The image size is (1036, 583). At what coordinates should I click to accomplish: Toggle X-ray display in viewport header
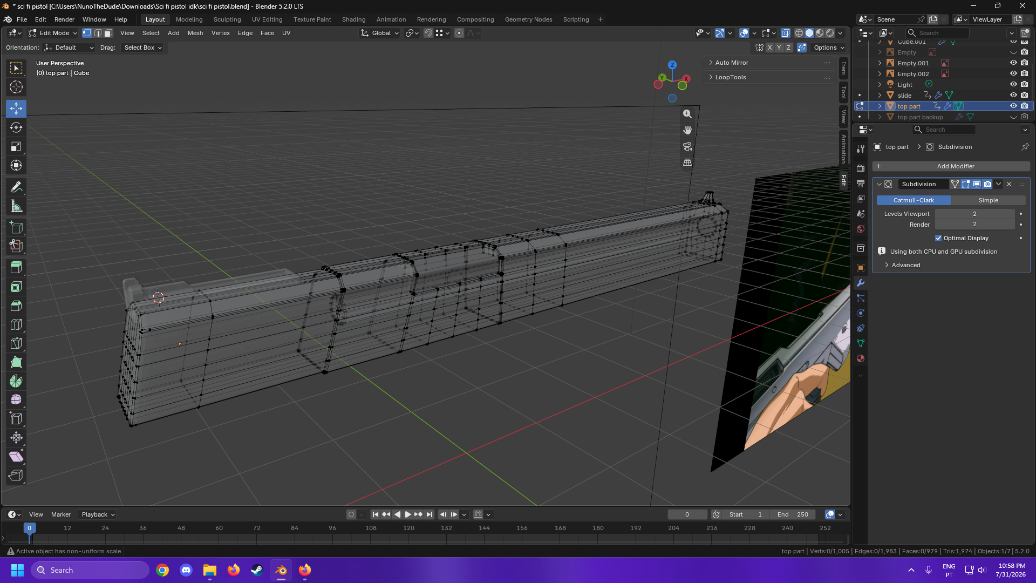pyautogui.click(x=786, y=33)
